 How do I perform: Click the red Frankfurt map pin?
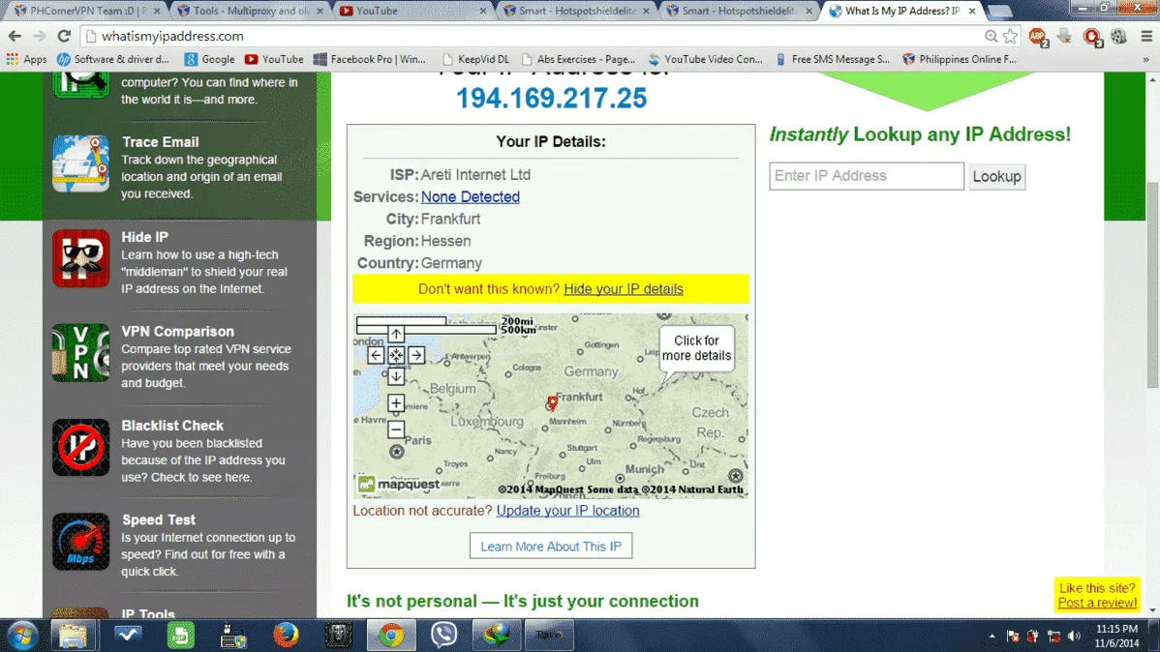(x=552, y=402)
